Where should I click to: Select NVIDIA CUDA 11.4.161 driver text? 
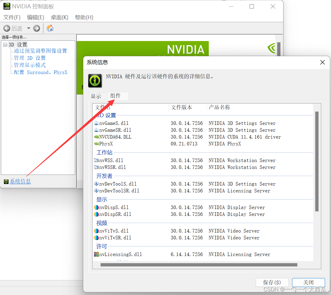point(245,137)
